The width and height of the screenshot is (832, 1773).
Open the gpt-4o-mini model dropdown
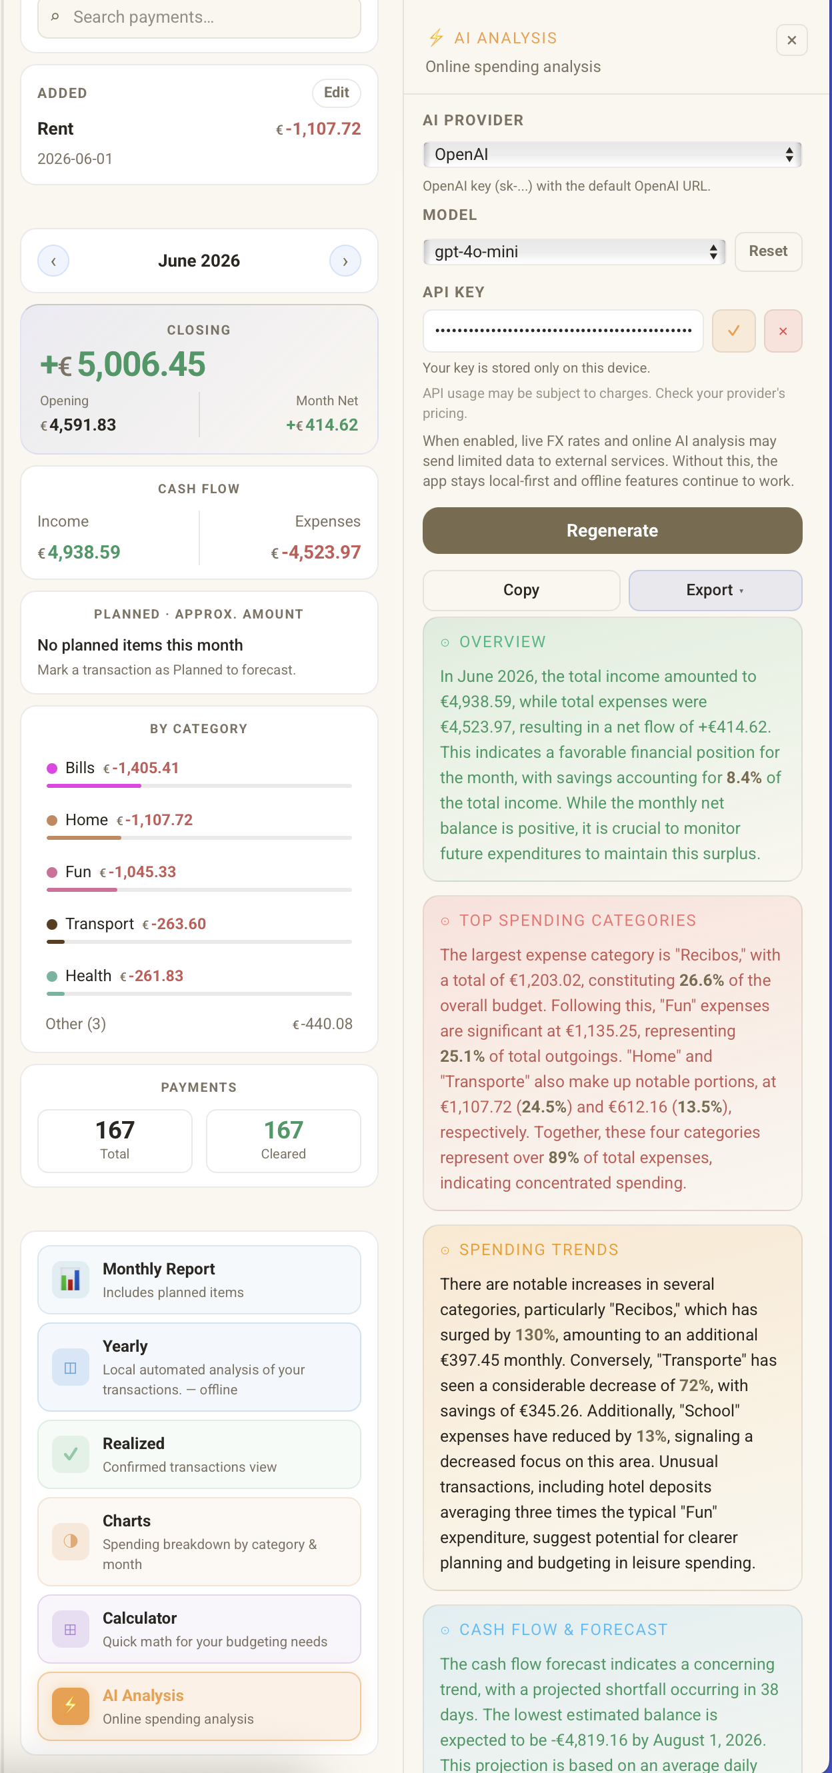pyautogui.click(x=574, y=251)
